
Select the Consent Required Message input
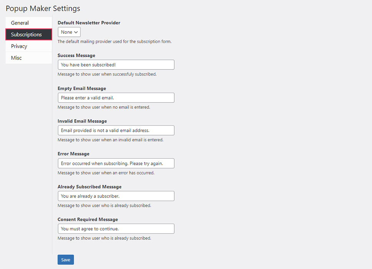116,229
